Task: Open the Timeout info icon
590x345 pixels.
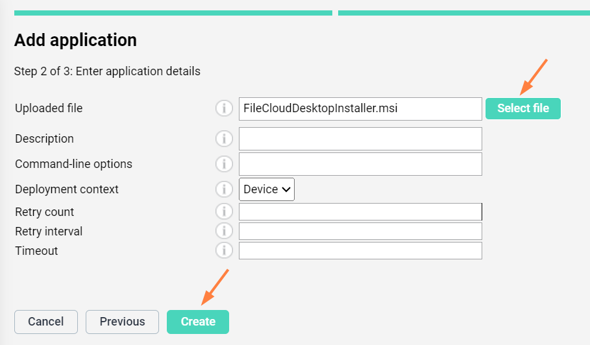Action: click(224, 251)
